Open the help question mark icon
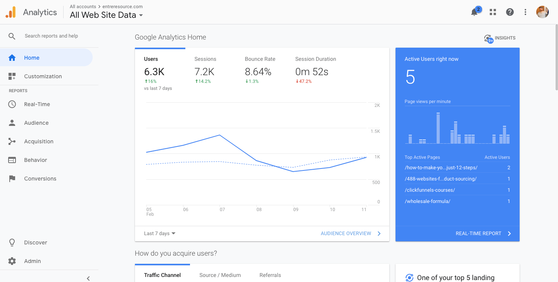This screenshot has width=558, height=282. [510, 12]
